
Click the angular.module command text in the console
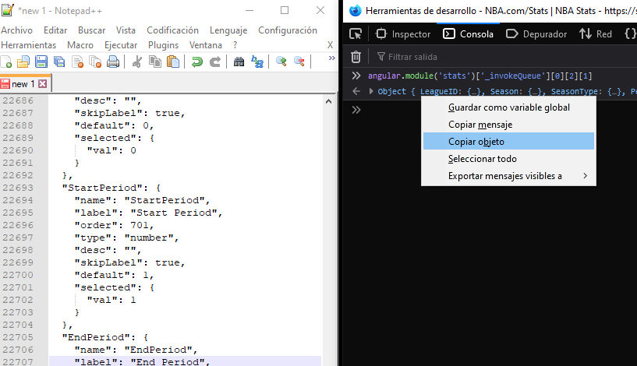[480, 76]
